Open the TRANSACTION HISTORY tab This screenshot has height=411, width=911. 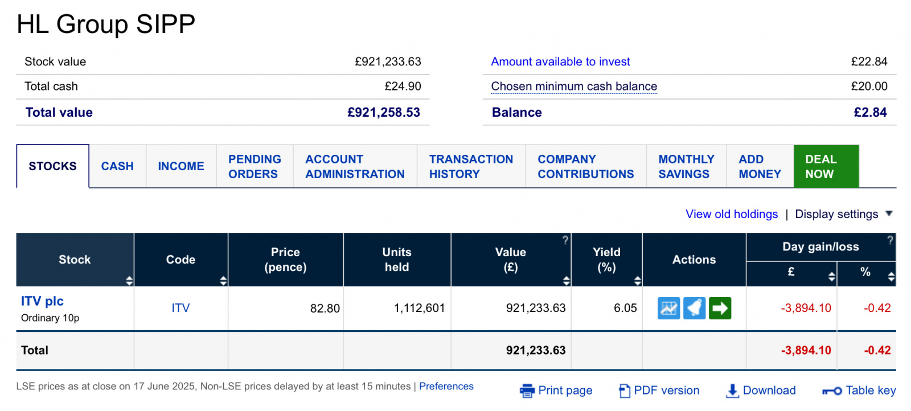[471, 166]
